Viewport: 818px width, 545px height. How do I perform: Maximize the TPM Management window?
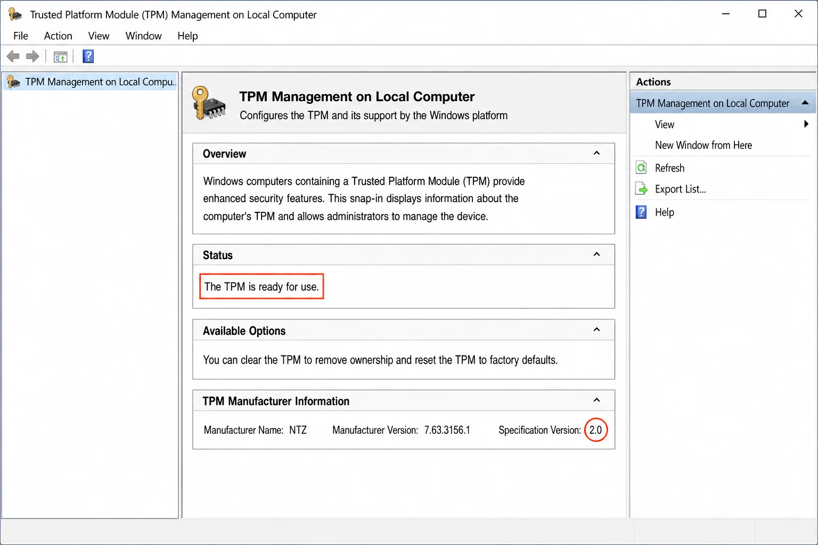762,14
